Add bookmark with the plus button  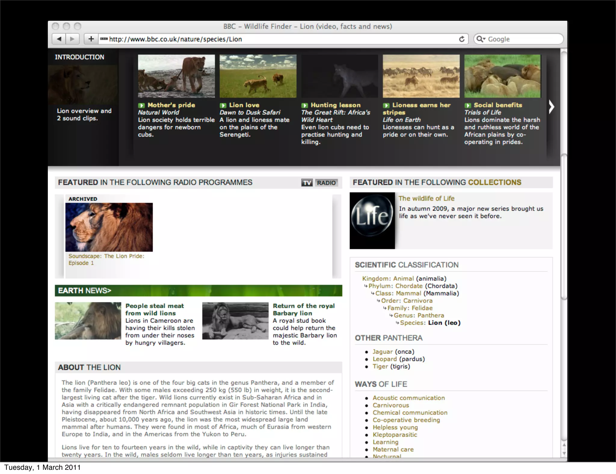(x=91, y=39)
